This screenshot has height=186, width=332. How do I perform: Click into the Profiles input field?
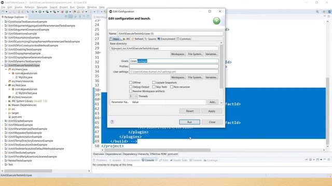(174, 67)
